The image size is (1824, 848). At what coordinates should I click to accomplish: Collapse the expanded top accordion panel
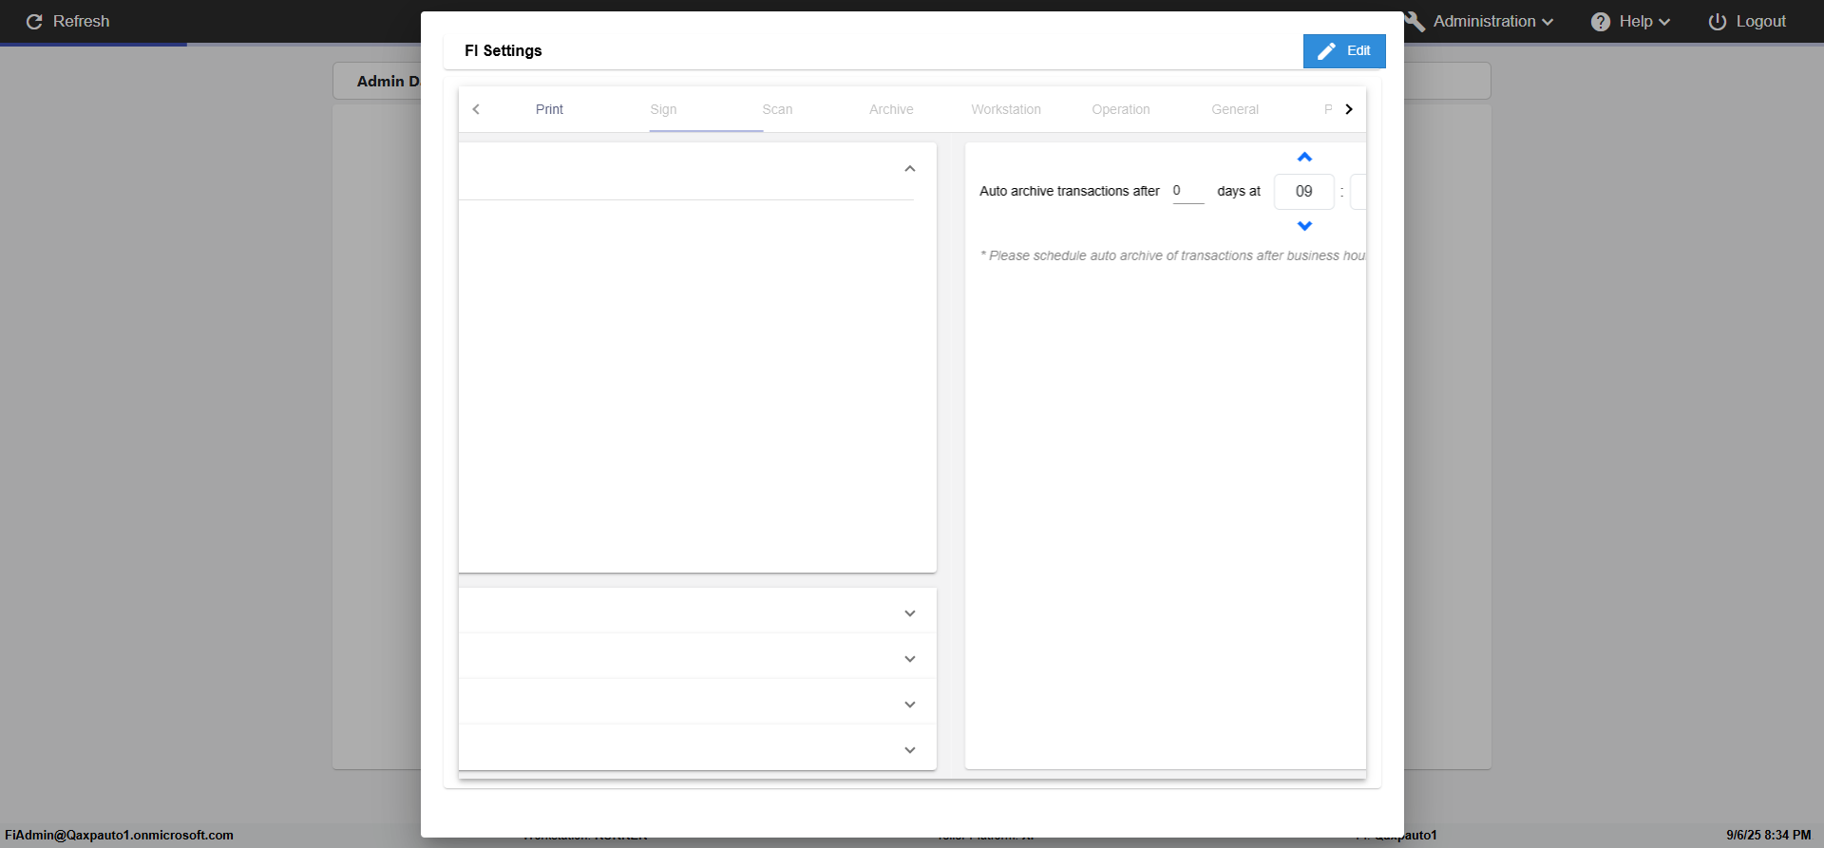(x=909, y=169)
